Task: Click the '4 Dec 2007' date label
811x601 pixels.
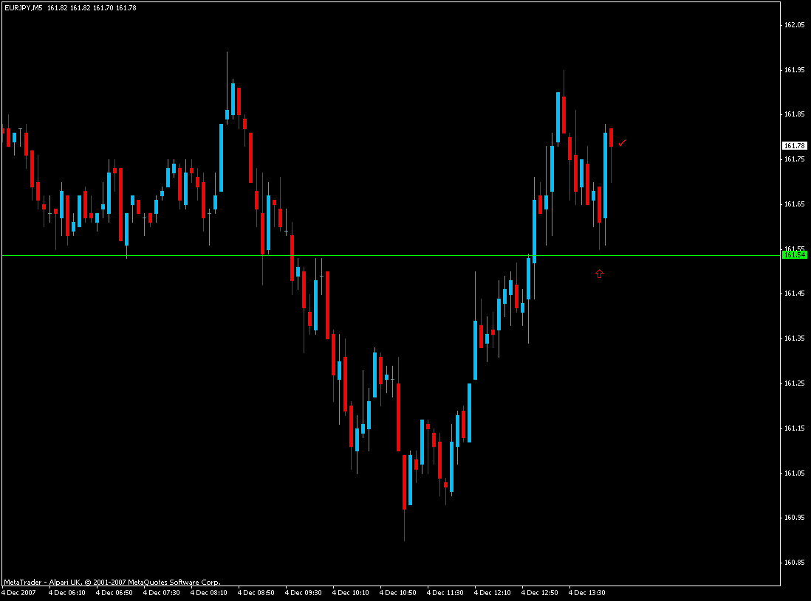Action: coord(19,593)
